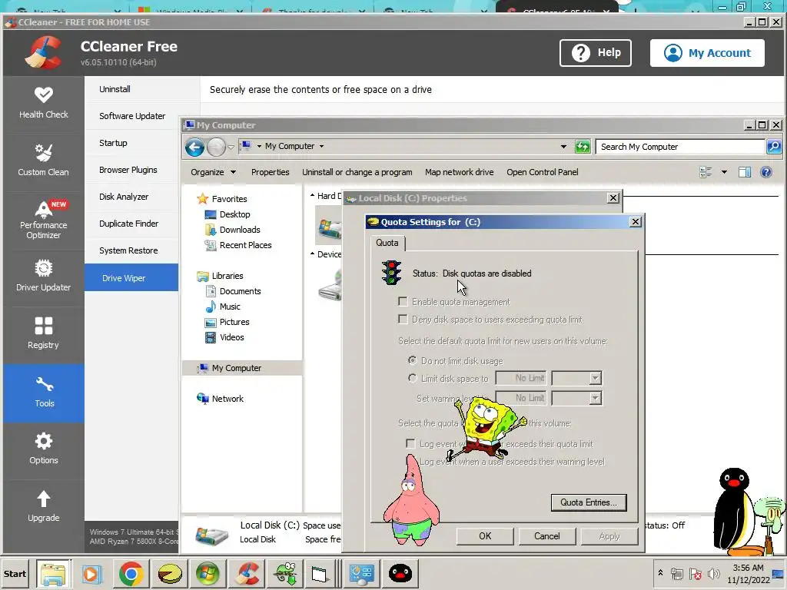
Task: Select Desktop in navigation pane
Action: click(234, 214)
